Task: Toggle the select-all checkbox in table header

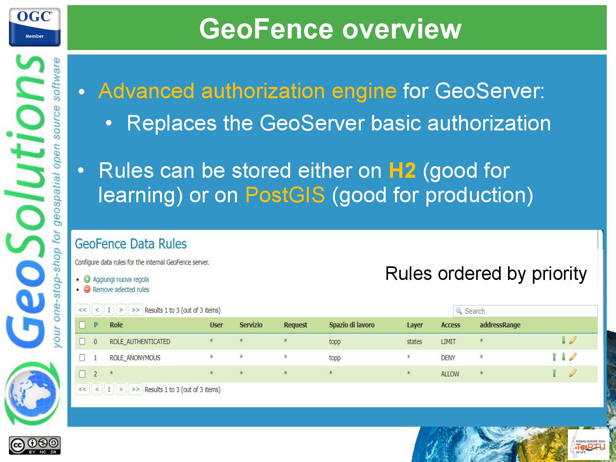Action: point(82,325)
